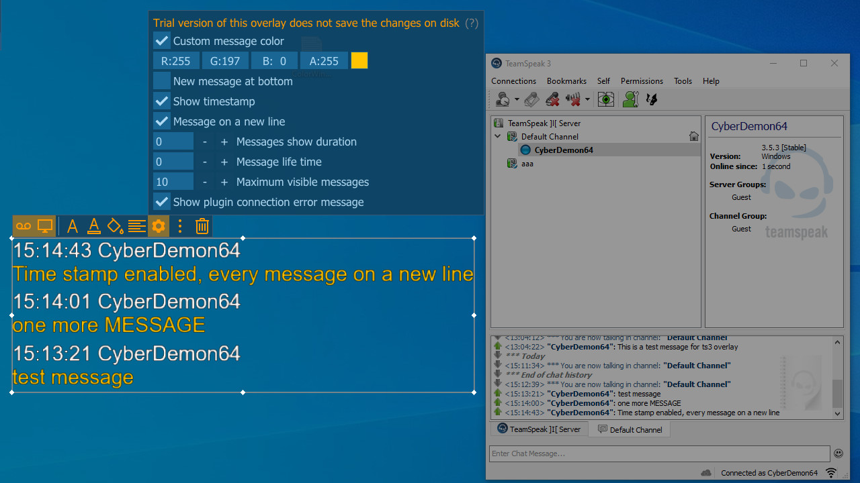
Task: Open overlay settings gear icon
Action: click(159, 227)
